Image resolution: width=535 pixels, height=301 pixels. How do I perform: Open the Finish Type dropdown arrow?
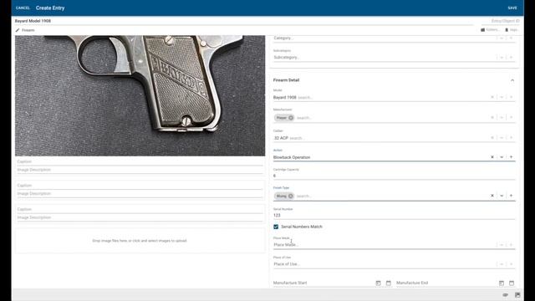[502, 196]
